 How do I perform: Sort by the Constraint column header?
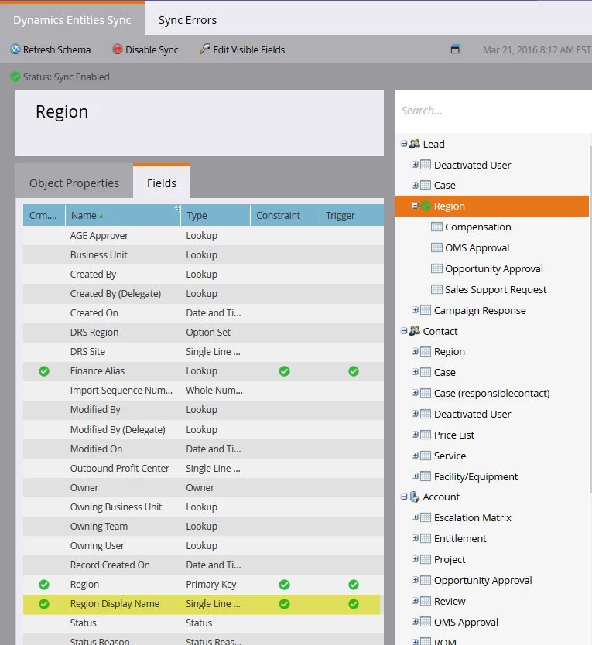click(x=285, y=215)
